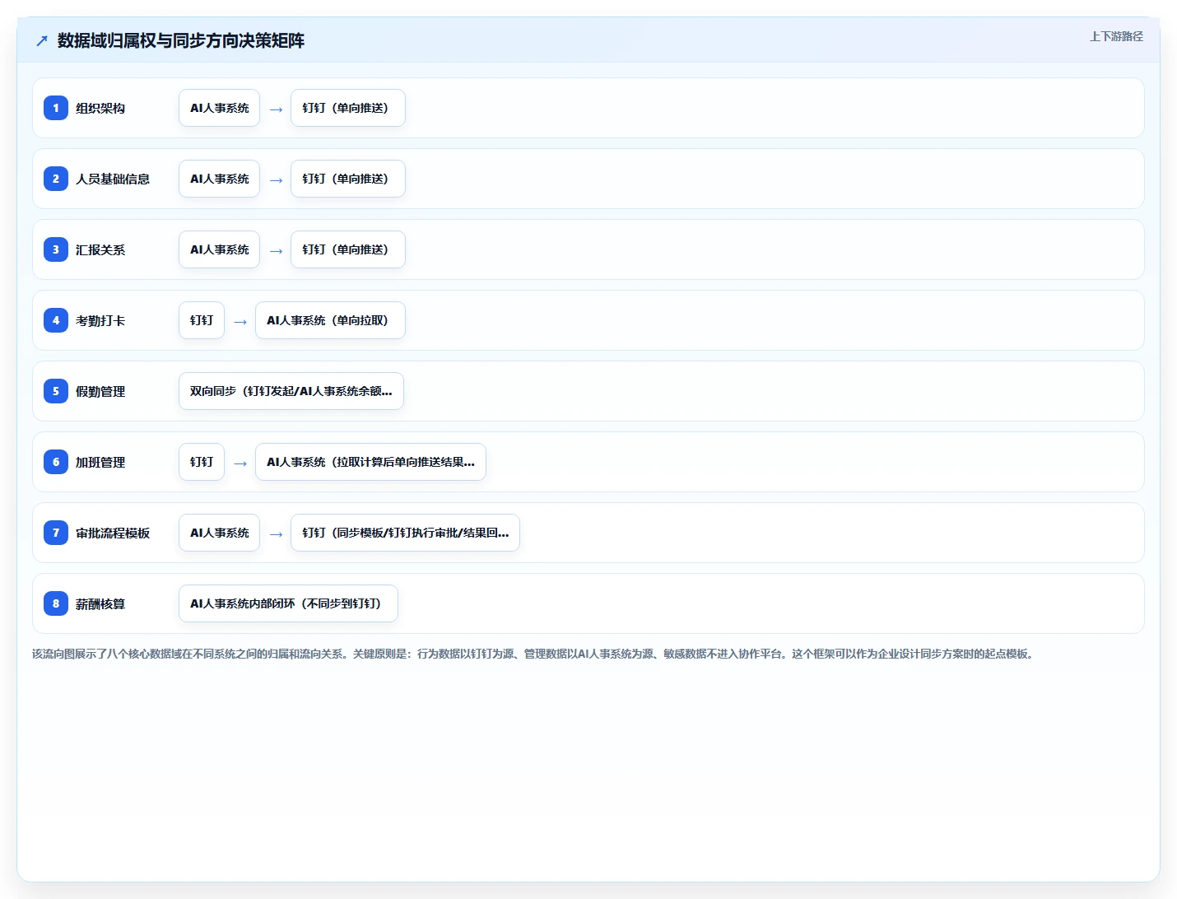
Task: Click the AI人事系统 chip in 组织架构 row
Action: (x=219, y=108)
